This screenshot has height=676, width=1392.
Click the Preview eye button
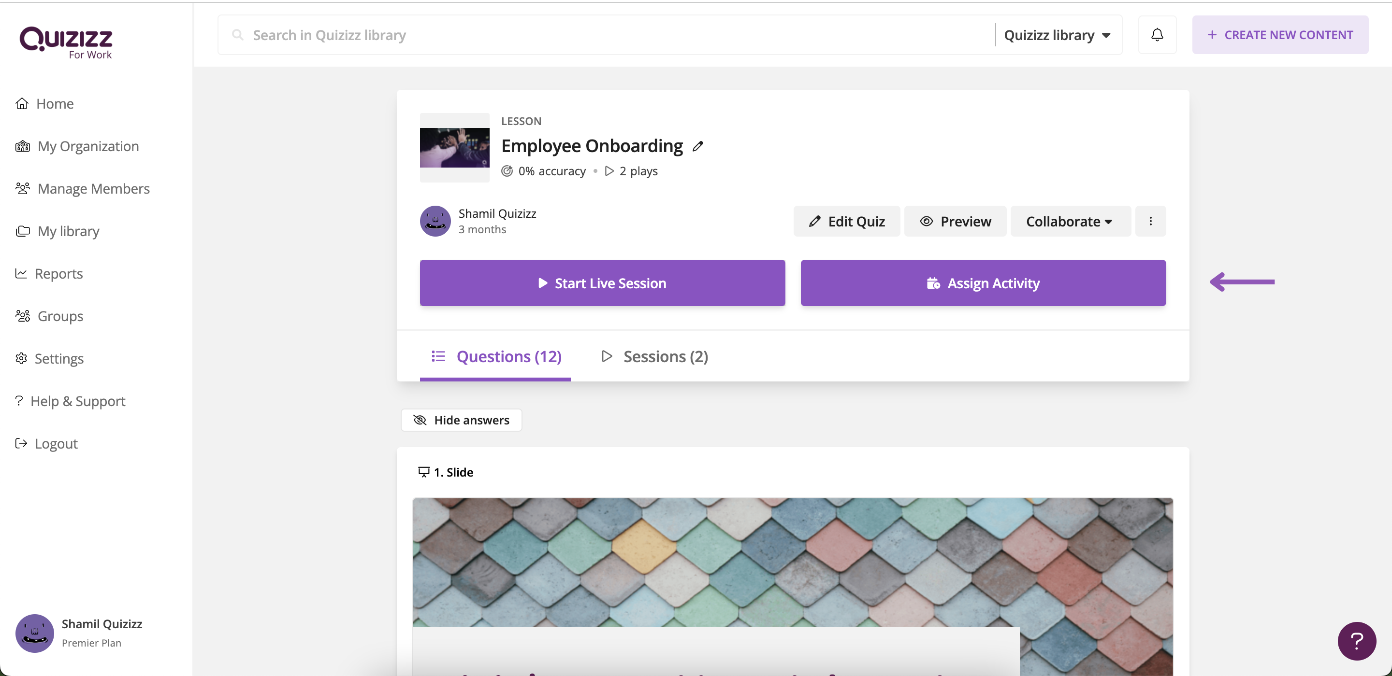click(955, 221)
